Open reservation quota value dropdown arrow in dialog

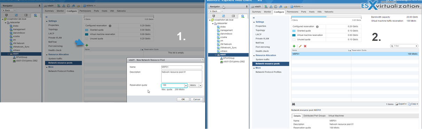point(186,85)
